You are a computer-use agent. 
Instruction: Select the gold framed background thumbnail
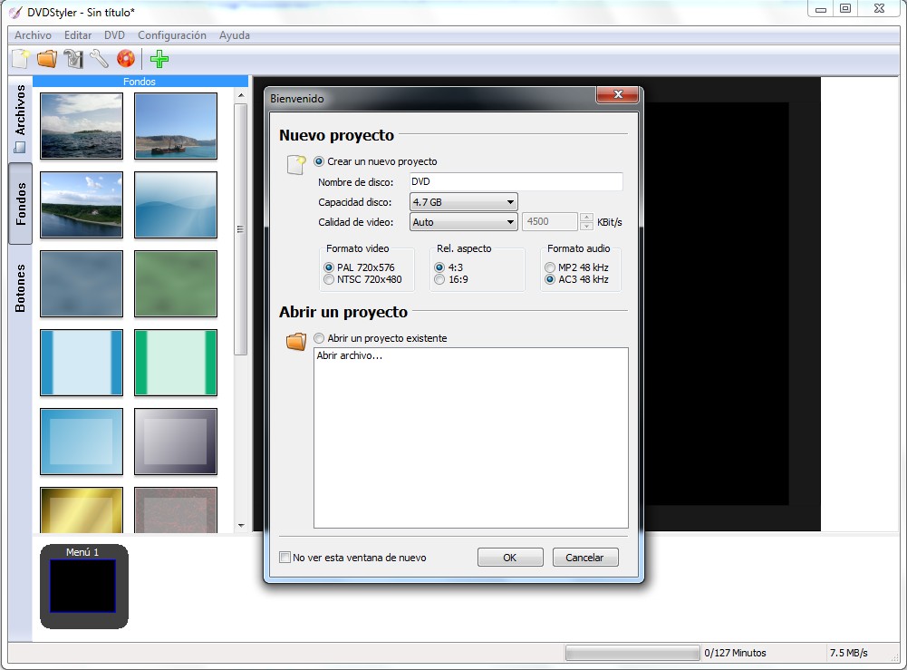82,510
